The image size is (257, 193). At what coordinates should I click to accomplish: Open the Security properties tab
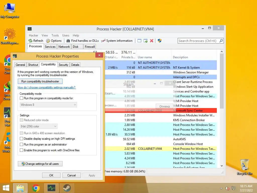point(63,65)
